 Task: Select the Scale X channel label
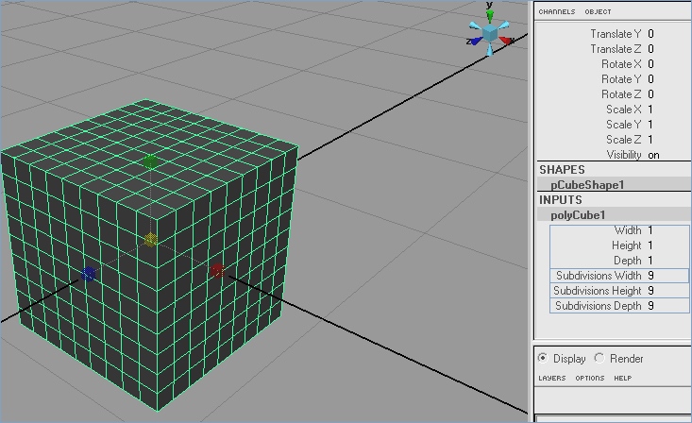click(x=624, y=110)
